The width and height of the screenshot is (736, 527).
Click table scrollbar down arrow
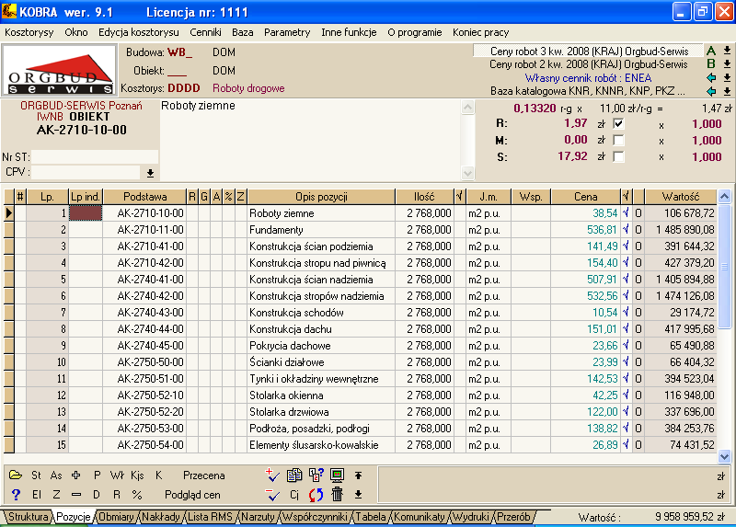724,455
